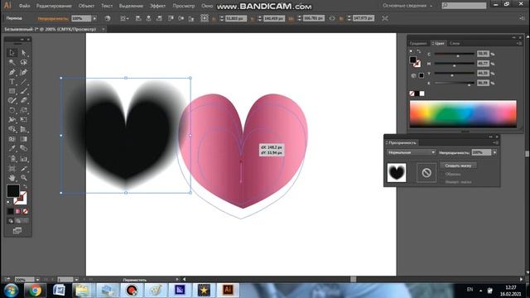Screen dimensions: 530x298
Task: Choose the Magic Wand tool
Action: [12, 63]
